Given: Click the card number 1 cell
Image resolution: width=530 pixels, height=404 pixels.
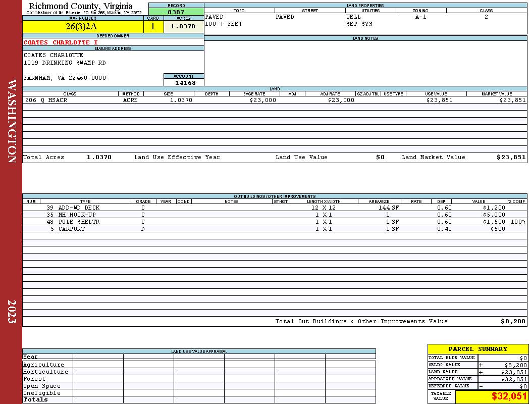Looking at the screenshot, I should coord(153,27).
